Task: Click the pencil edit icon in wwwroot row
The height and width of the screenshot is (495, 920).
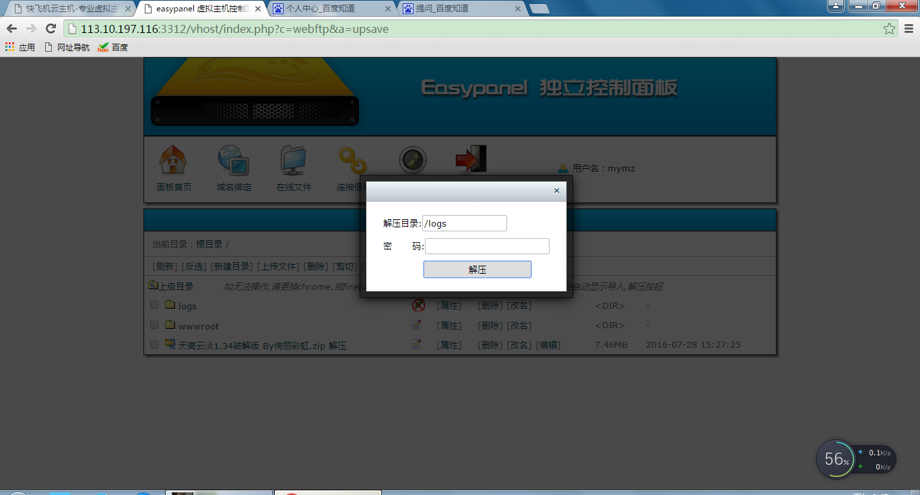Action: 417,325
